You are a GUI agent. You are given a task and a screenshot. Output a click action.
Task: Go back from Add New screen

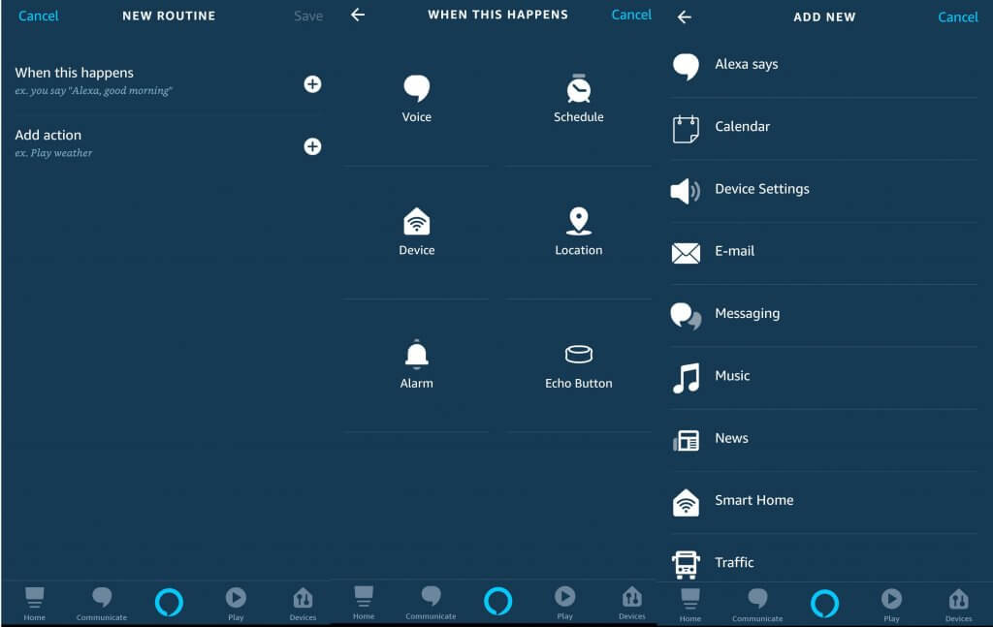684,17
